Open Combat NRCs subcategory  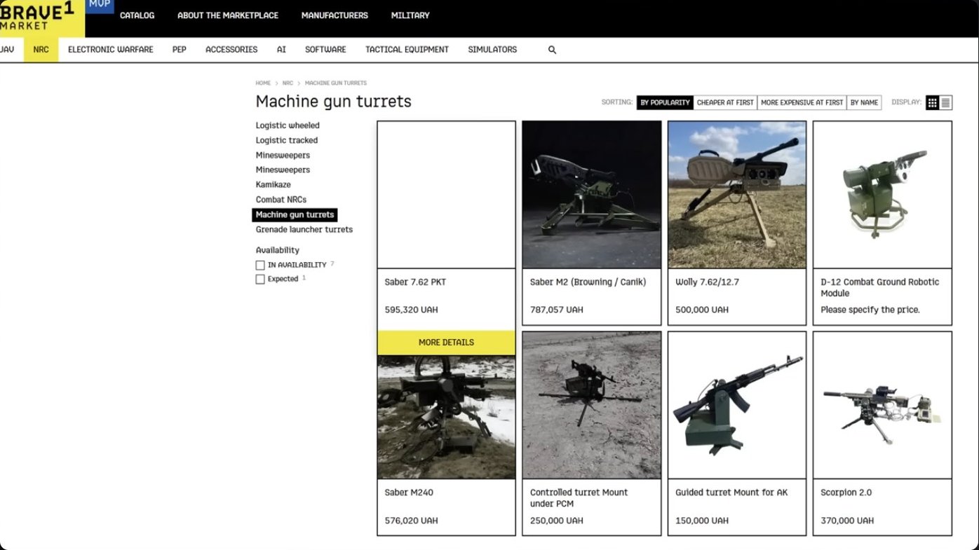281,200
